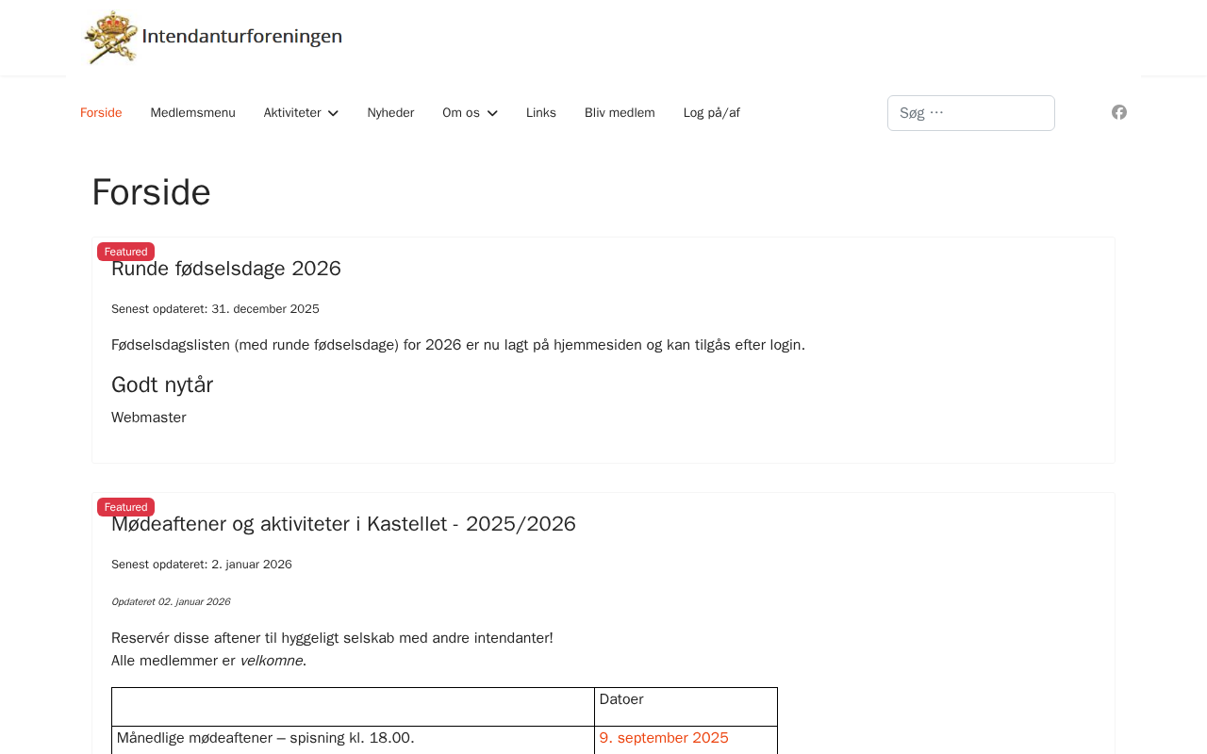Click the Godt nytår heading

[x=162, y=385]
